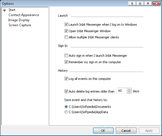Increase days value with up spinner arrow

click(x=129, y=89)
